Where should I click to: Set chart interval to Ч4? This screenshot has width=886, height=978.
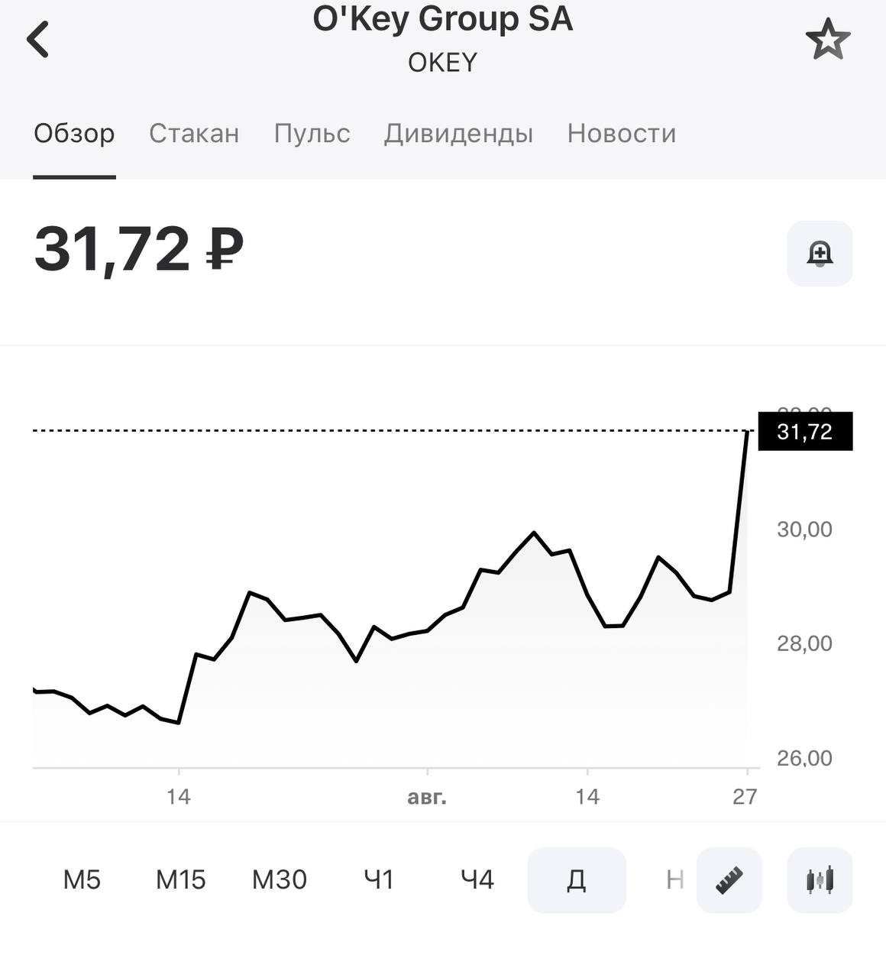click(477, 880)
